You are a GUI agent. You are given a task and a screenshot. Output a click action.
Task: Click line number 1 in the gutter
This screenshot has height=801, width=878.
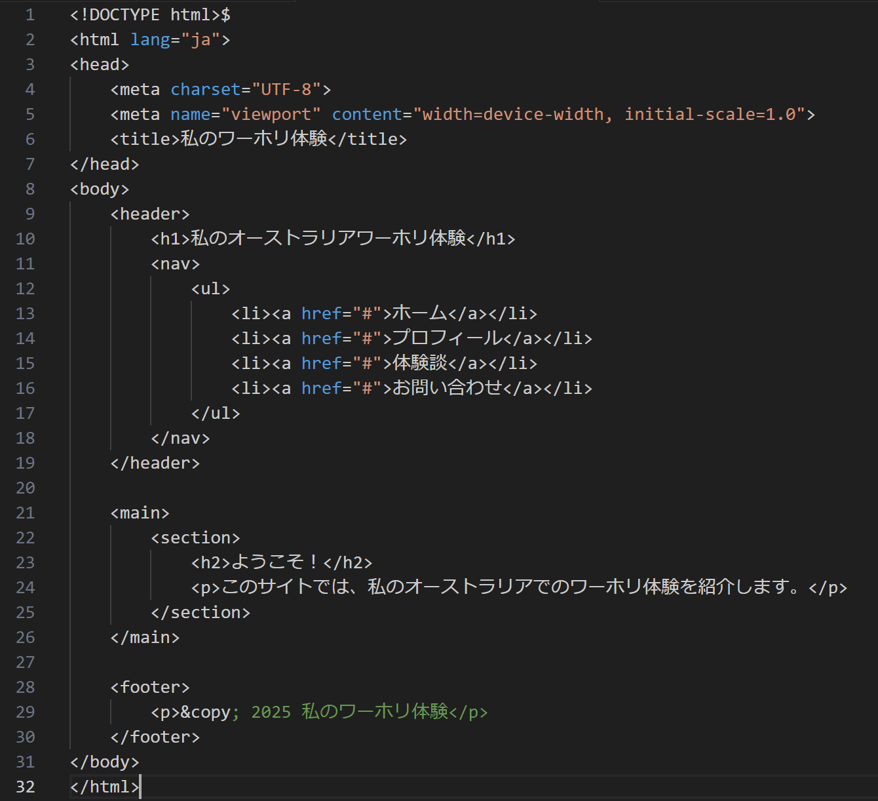[30, 14]
